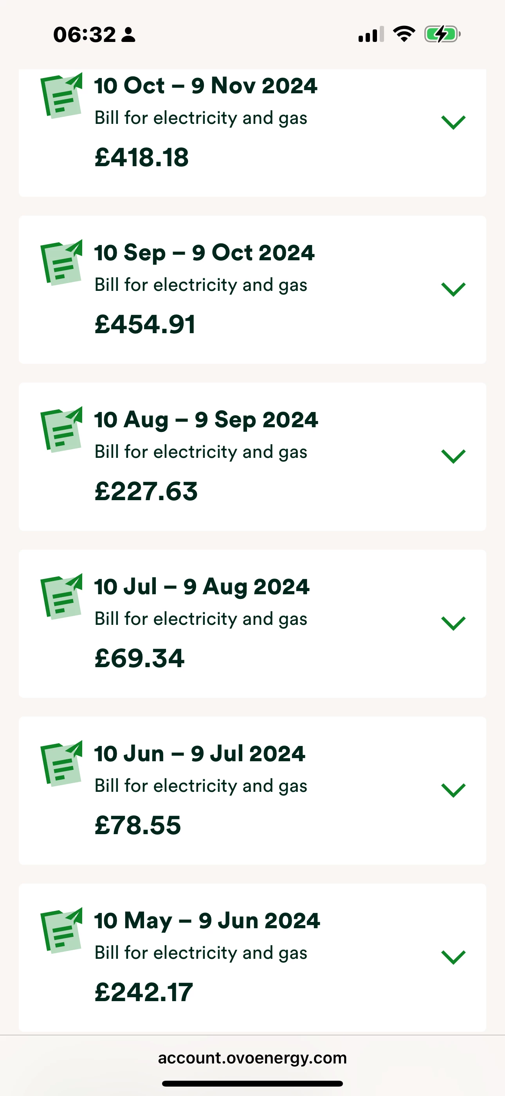
Task: Tap the bill icon for 10 Aug – 9 Sep 2024
Action: tap(61, 430)
